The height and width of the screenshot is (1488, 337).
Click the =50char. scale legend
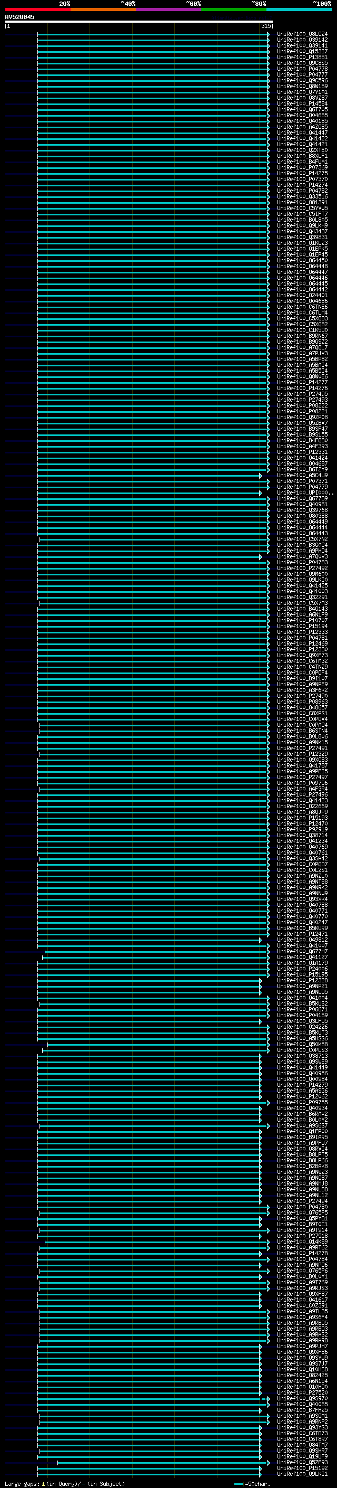click(252, 1483)
